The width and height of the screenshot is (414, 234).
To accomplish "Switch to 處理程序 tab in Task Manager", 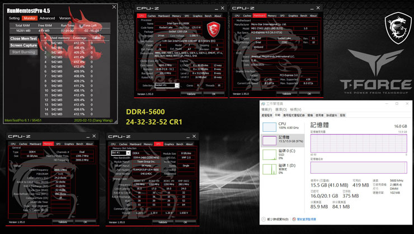I will point(267,115).
